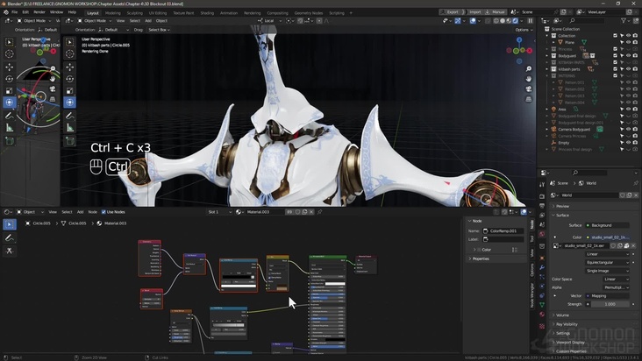The width and height of the screenshot is (642, 361).
Task: Choose Select Box tool in main viewport toolbar
Action: pyautogui.click(x=70, y=42)
